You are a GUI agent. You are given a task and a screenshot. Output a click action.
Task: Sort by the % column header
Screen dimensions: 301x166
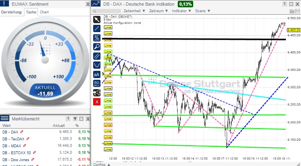tap(77, 126)
